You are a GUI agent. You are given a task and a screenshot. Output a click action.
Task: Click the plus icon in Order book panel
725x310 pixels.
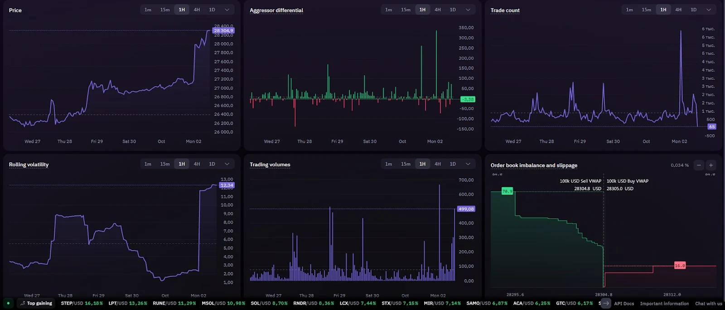711,165
